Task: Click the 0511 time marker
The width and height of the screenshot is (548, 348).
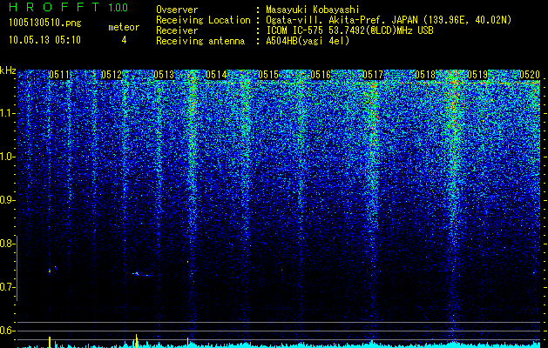Action: pos(59,75)
